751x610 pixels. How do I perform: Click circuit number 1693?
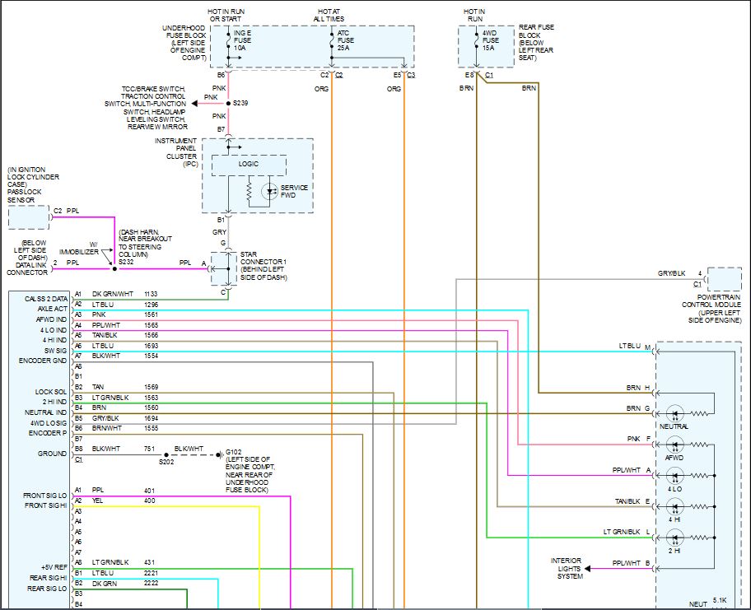click(151, 346)
